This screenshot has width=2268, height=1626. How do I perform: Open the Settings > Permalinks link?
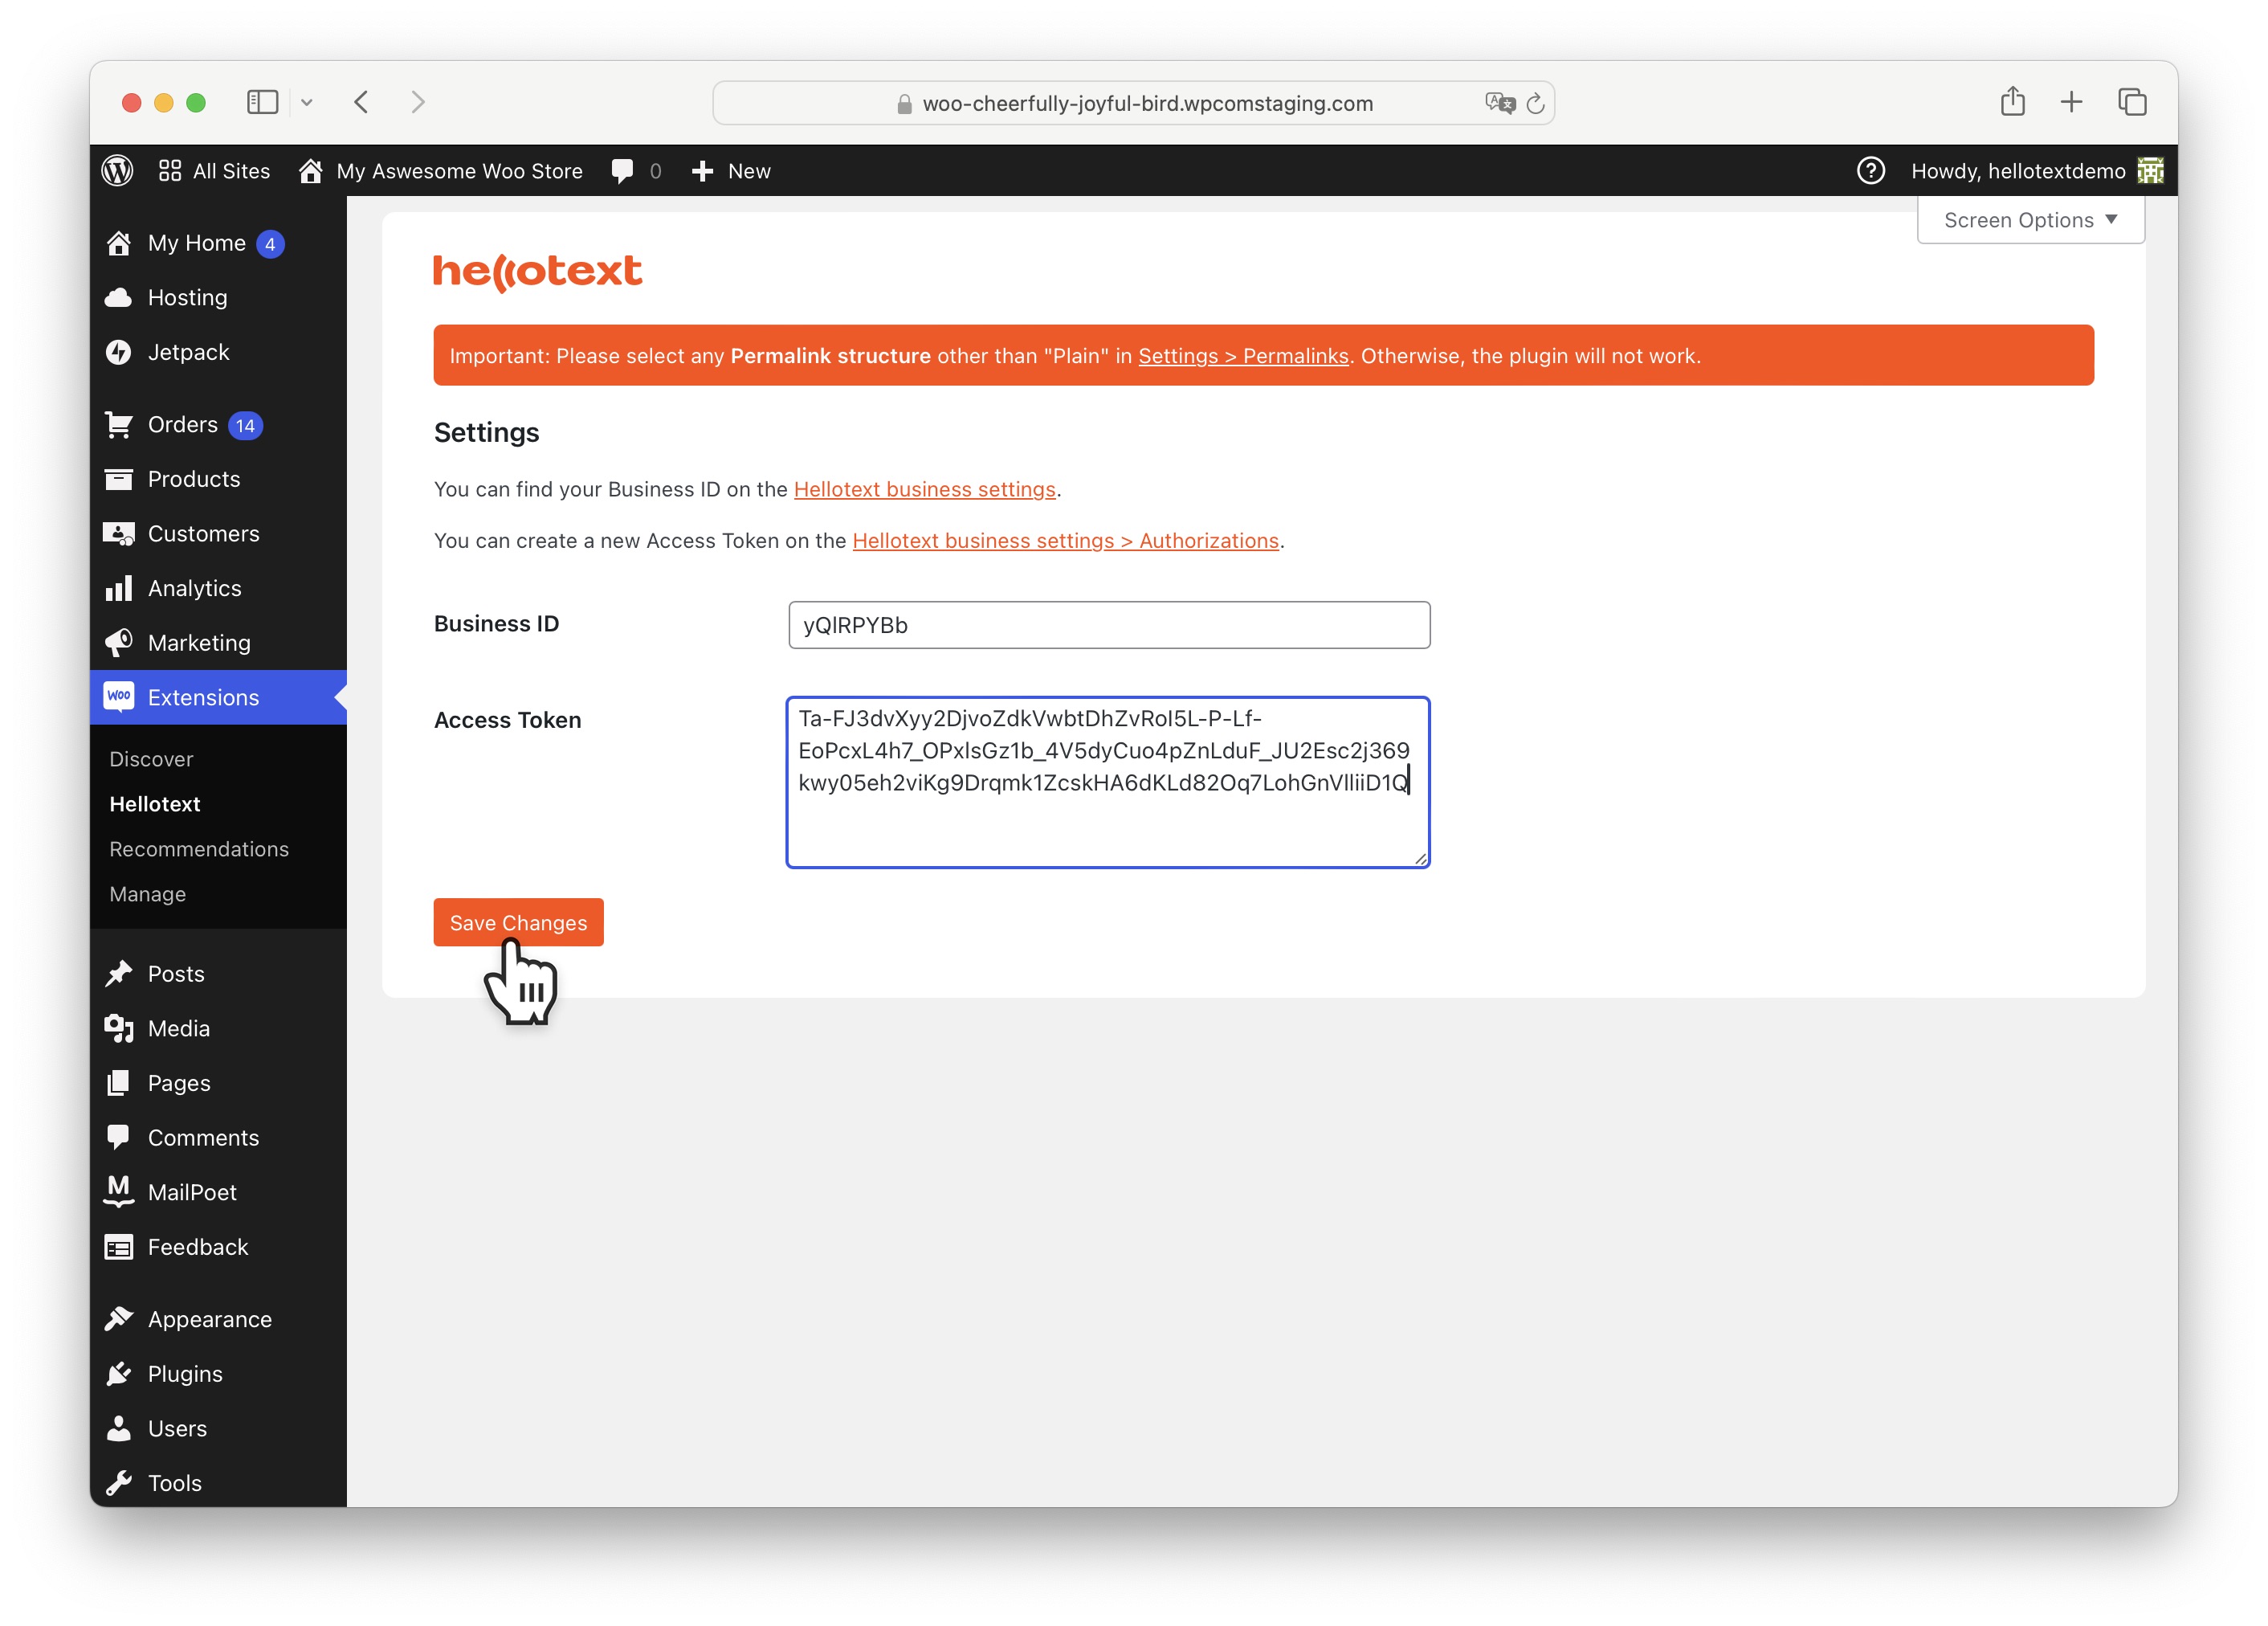1243,356
